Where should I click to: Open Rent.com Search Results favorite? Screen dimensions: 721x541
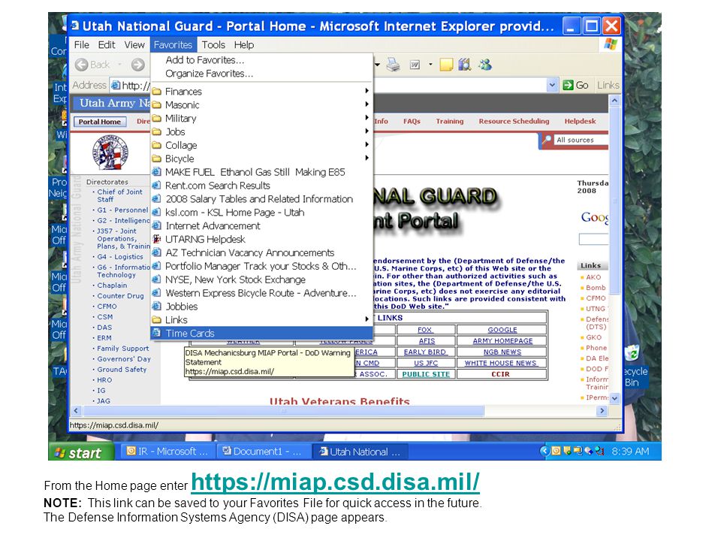(261, 186)
